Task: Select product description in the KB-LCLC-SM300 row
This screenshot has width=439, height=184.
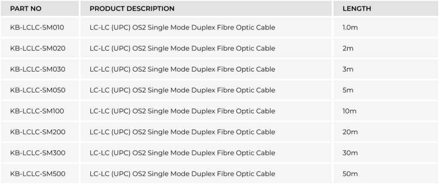Action: tap(182, 153)
